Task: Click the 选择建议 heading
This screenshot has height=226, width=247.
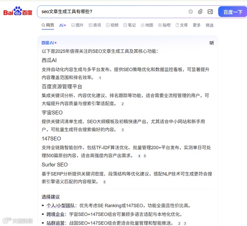Action: pos(51,197)
